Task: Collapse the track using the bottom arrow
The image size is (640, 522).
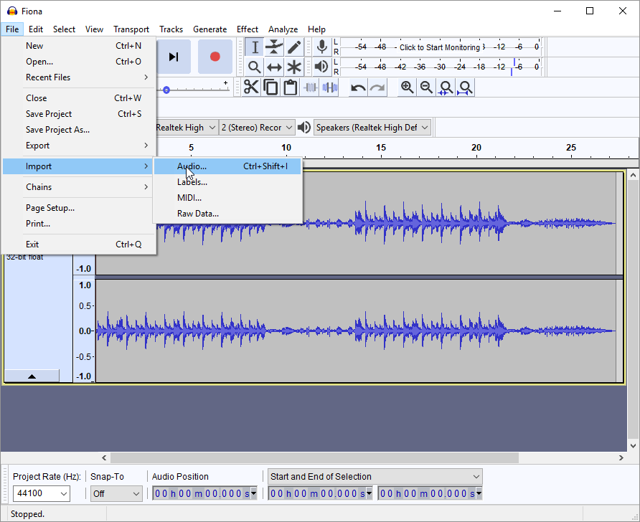Action: [32, 376]
